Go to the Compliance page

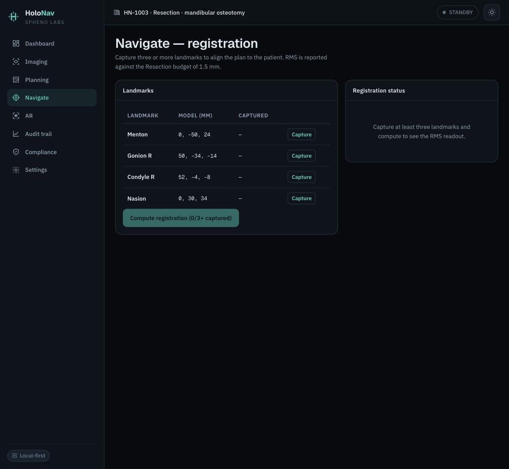point(52,152)
